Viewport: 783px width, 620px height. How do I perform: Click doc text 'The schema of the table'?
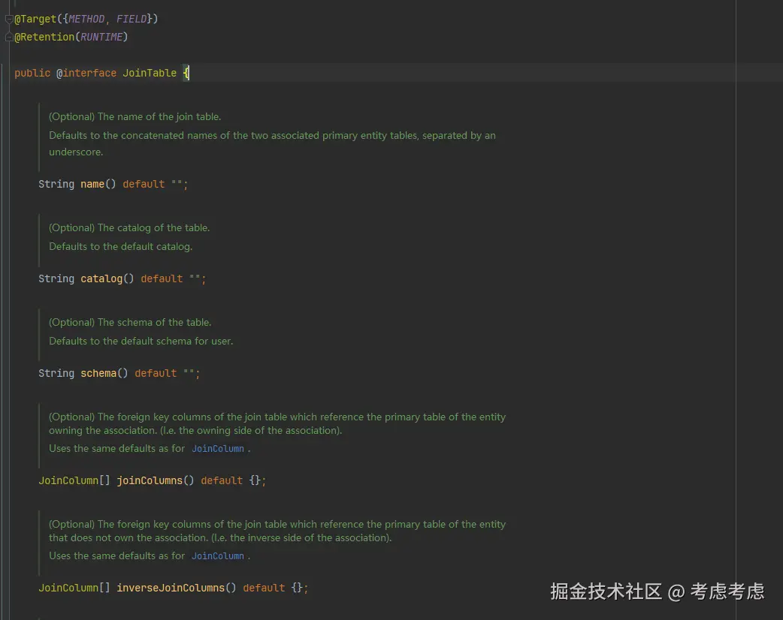[154, 322]
